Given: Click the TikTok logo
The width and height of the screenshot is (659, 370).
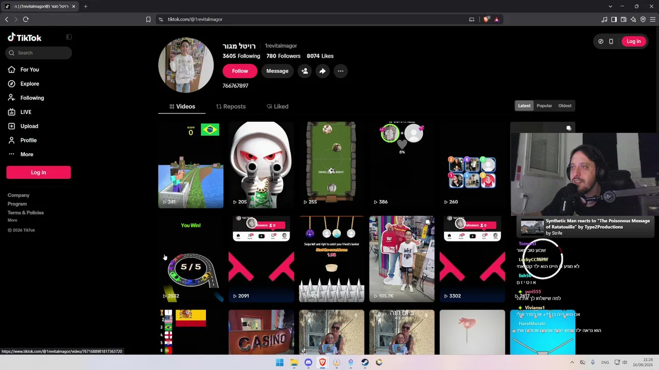Looking at the screenshot, I should click(24, 38).
